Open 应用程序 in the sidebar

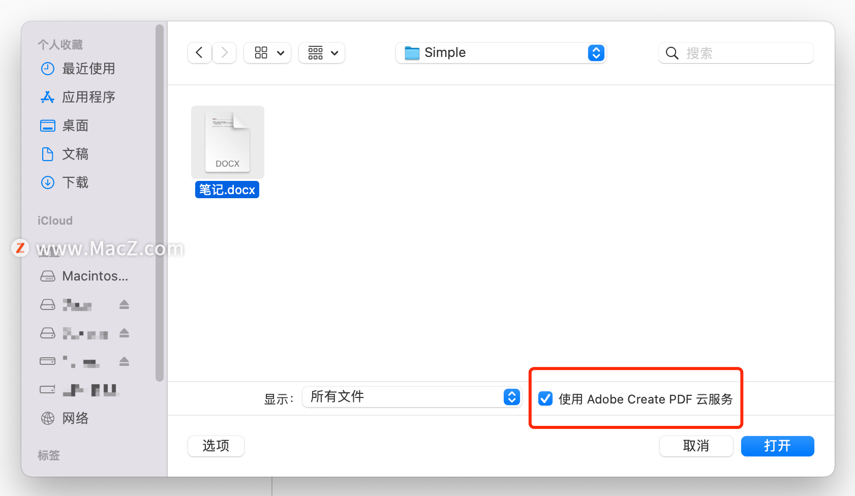pos(89,97)
